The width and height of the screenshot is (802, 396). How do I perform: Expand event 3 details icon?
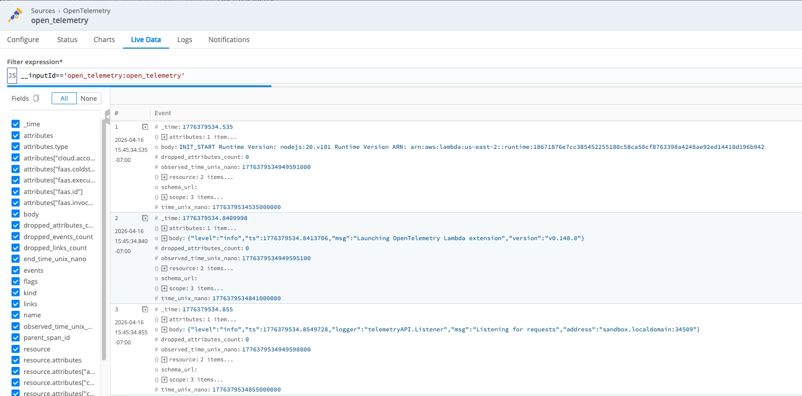click(x=145, y=309)
